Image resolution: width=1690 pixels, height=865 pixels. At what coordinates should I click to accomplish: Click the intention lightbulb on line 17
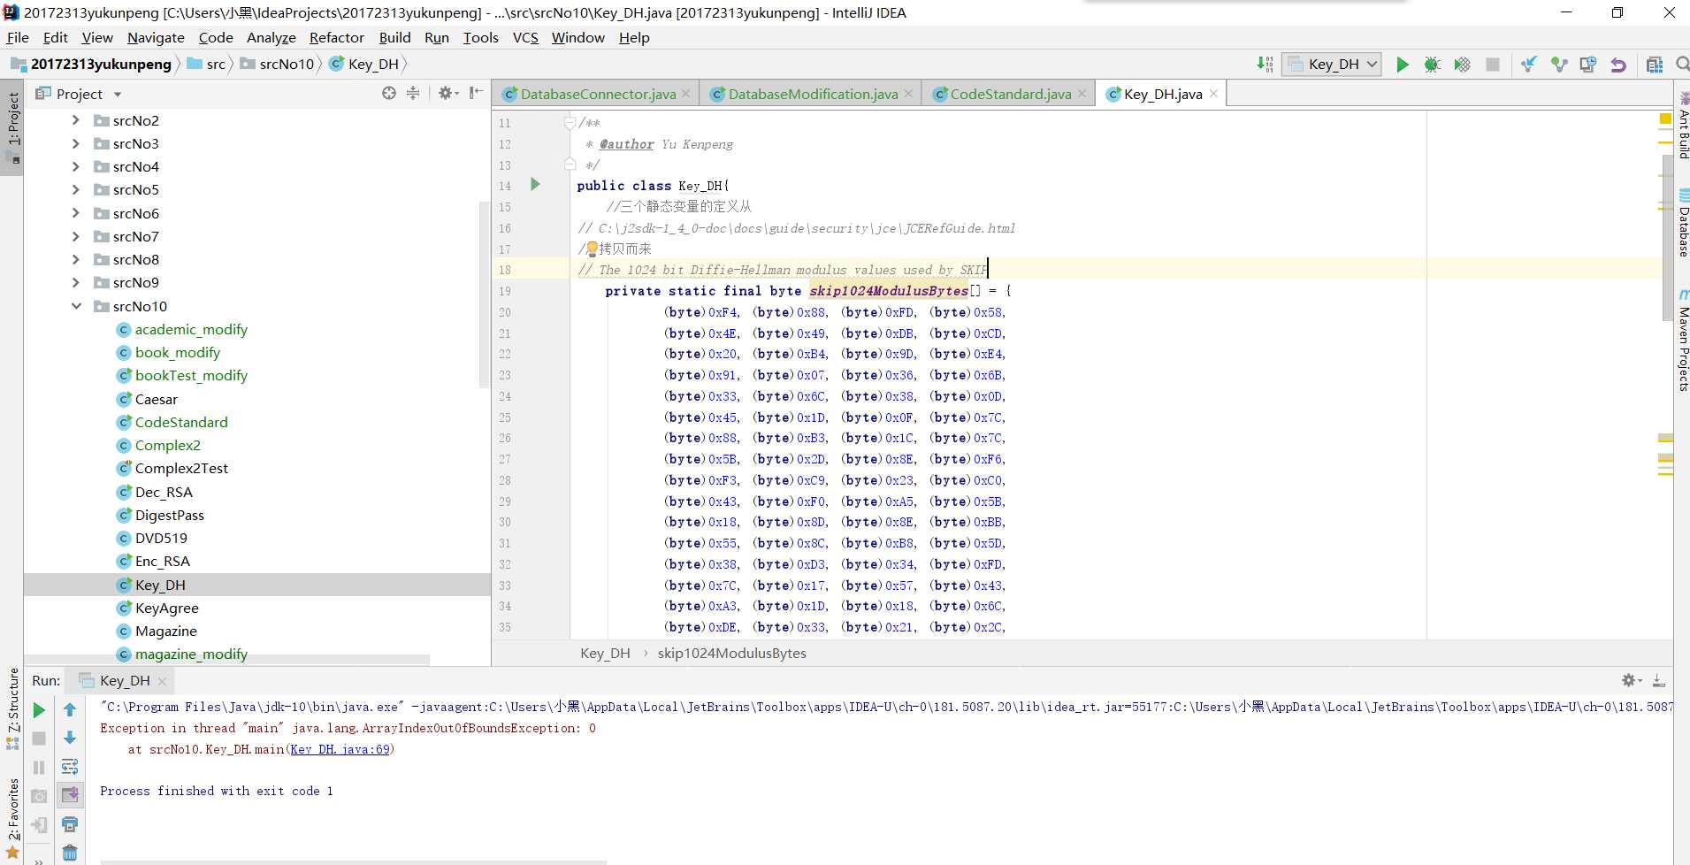pyautogui.click(x=592, y=249)
